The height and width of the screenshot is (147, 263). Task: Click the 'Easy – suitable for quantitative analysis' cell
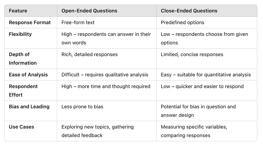tap(206, 74)
